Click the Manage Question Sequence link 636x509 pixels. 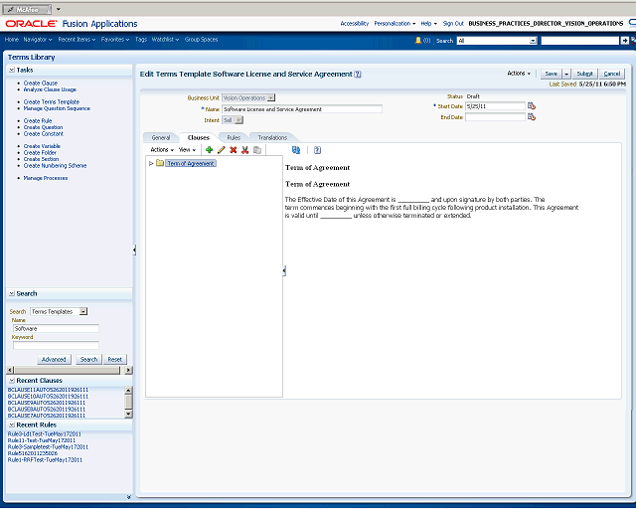point(57,108)
